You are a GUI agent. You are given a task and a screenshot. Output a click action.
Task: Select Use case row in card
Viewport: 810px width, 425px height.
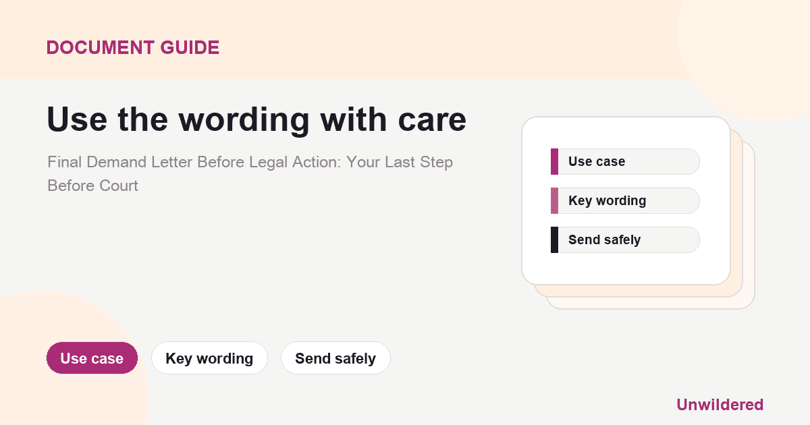625,161
